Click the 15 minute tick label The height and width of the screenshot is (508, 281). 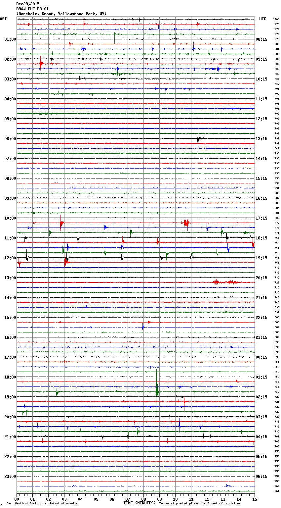255,499
